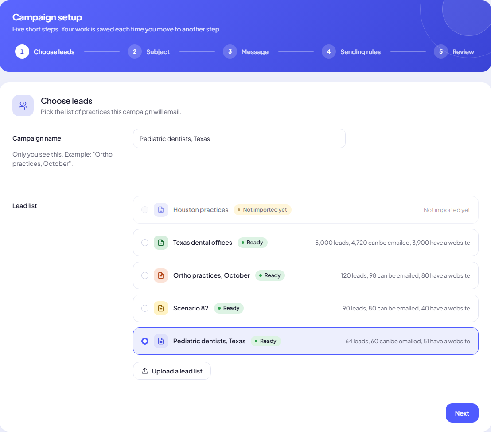Click the red Ortho practices file icon

161,275
